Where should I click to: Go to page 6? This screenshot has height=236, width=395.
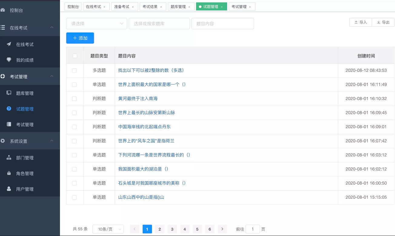click(210, 229)
